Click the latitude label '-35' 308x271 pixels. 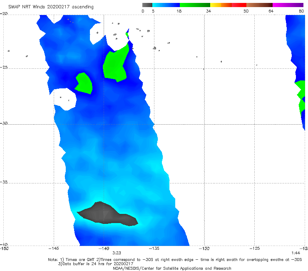click(x=4, y=182)
